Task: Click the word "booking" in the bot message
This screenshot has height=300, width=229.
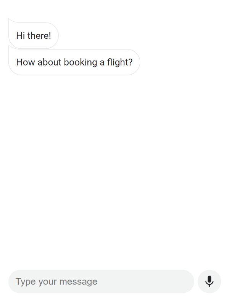Action: (x=81, y=62)
